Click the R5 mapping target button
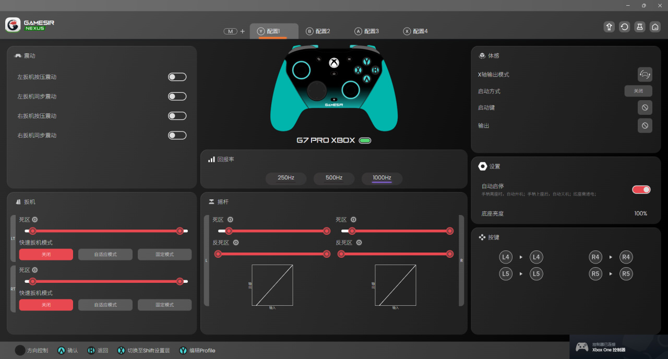 (626, 273)
